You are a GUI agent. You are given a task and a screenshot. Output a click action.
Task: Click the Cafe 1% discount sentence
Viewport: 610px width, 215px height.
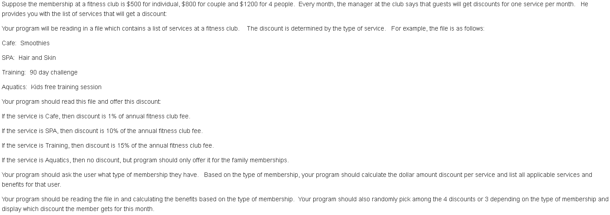point(96,116)
